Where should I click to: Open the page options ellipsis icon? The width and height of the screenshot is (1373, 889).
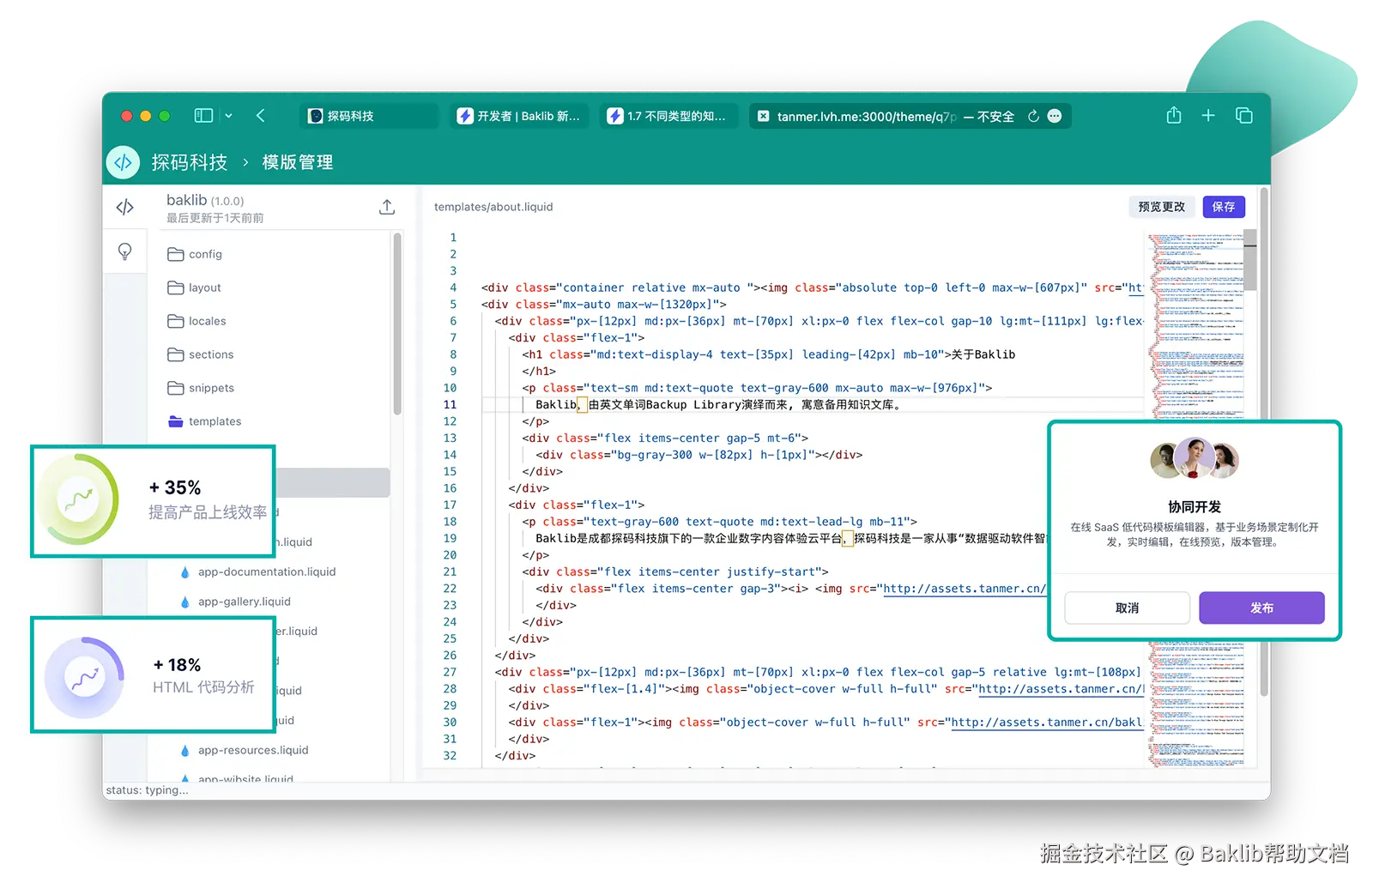coord(1055,116)
